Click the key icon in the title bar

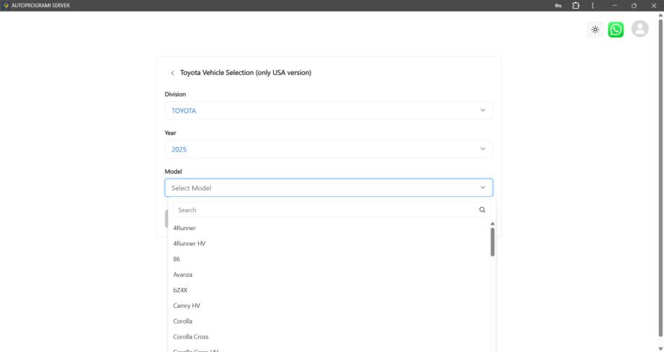[559, 6]
